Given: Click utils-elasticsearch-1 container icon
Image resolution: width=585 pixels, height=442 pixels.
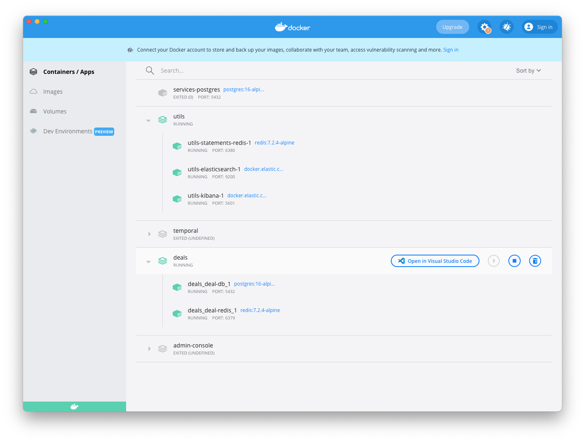Looking at the screenshot, I should 177,173.
